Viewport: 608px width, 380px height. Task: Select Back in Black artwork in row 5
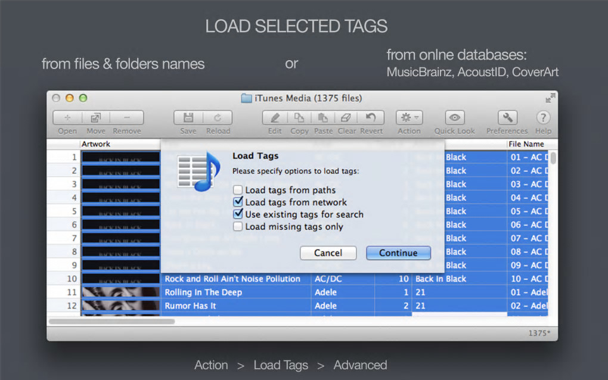click(x=120, y=211)
